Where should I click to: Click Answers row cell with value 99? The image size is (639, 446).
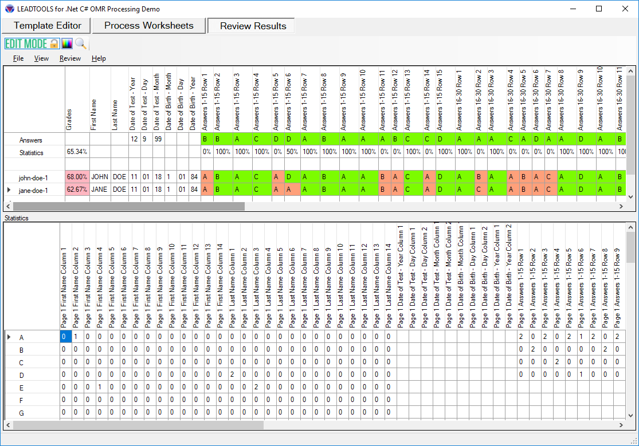[158, 139]
